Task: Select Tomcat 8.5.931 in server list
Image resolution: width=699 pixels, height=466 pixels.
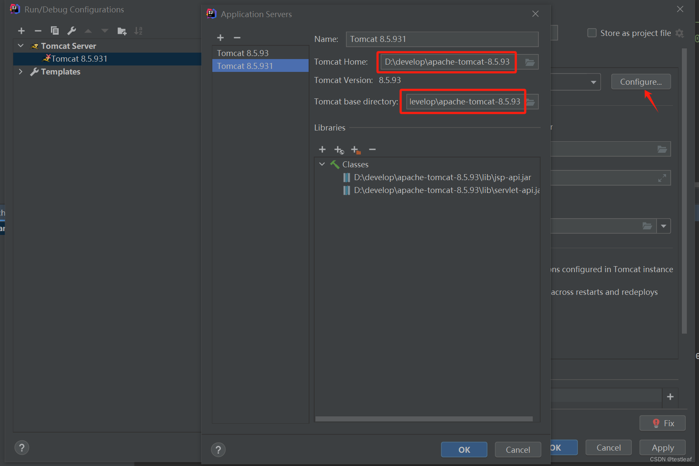Action: [260, 66]
